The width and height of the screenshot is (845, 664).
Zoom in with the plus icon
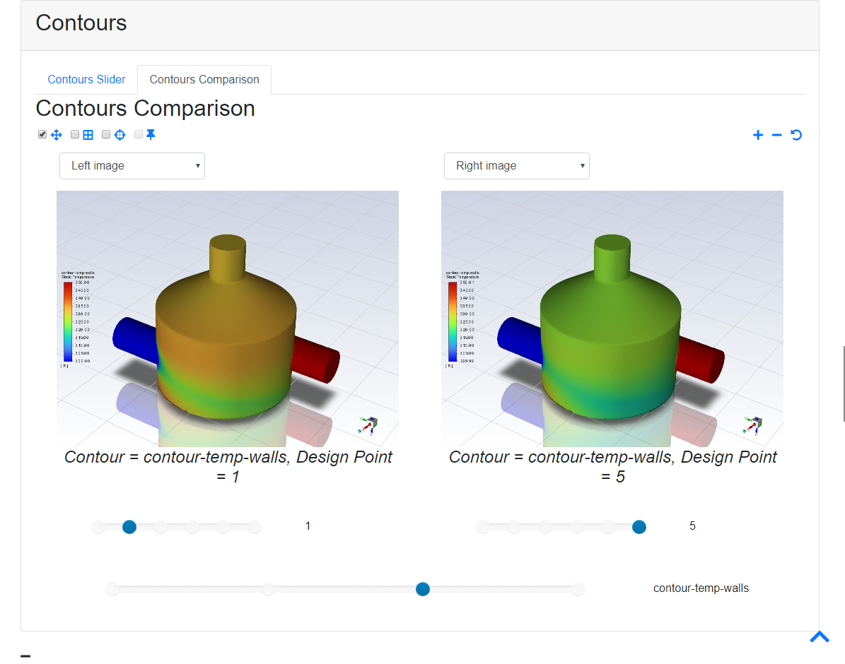coord(758,135)
